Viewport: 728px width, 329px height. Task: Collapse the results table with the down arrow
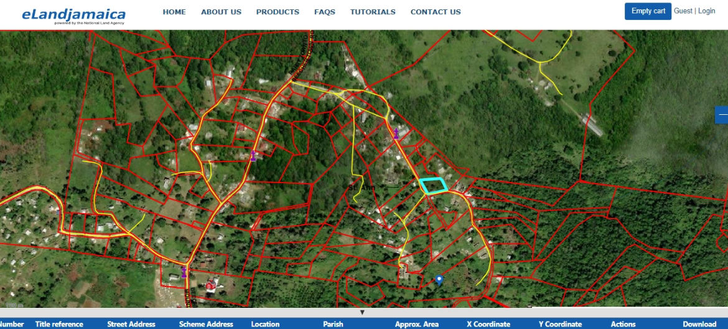click(x=363, y=312)
